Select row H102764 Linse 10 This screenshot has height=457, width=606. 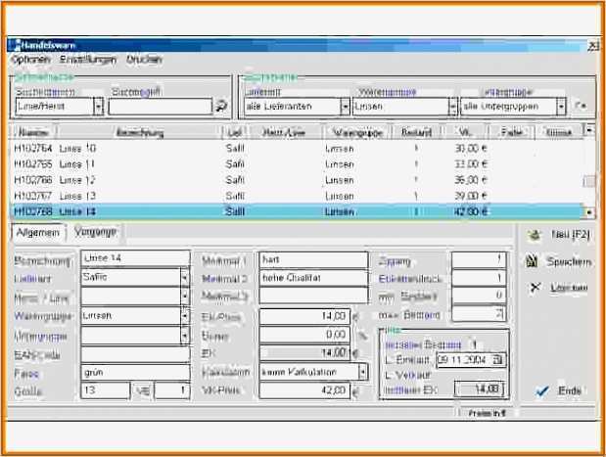tap(297, 149)
